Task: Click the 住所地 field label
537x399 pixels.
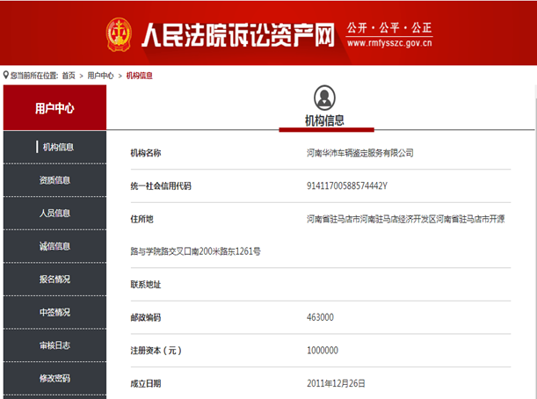Action: (142, 219)
